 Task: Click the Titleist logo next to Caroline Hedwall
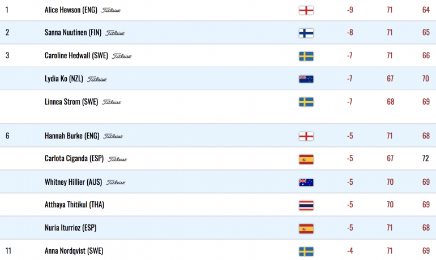122,56
